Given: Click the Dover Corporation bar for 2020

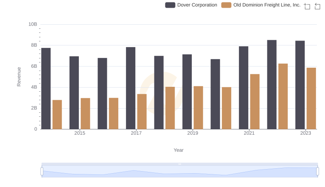Looking at the screenshot, I should click(x=215, y=94).
